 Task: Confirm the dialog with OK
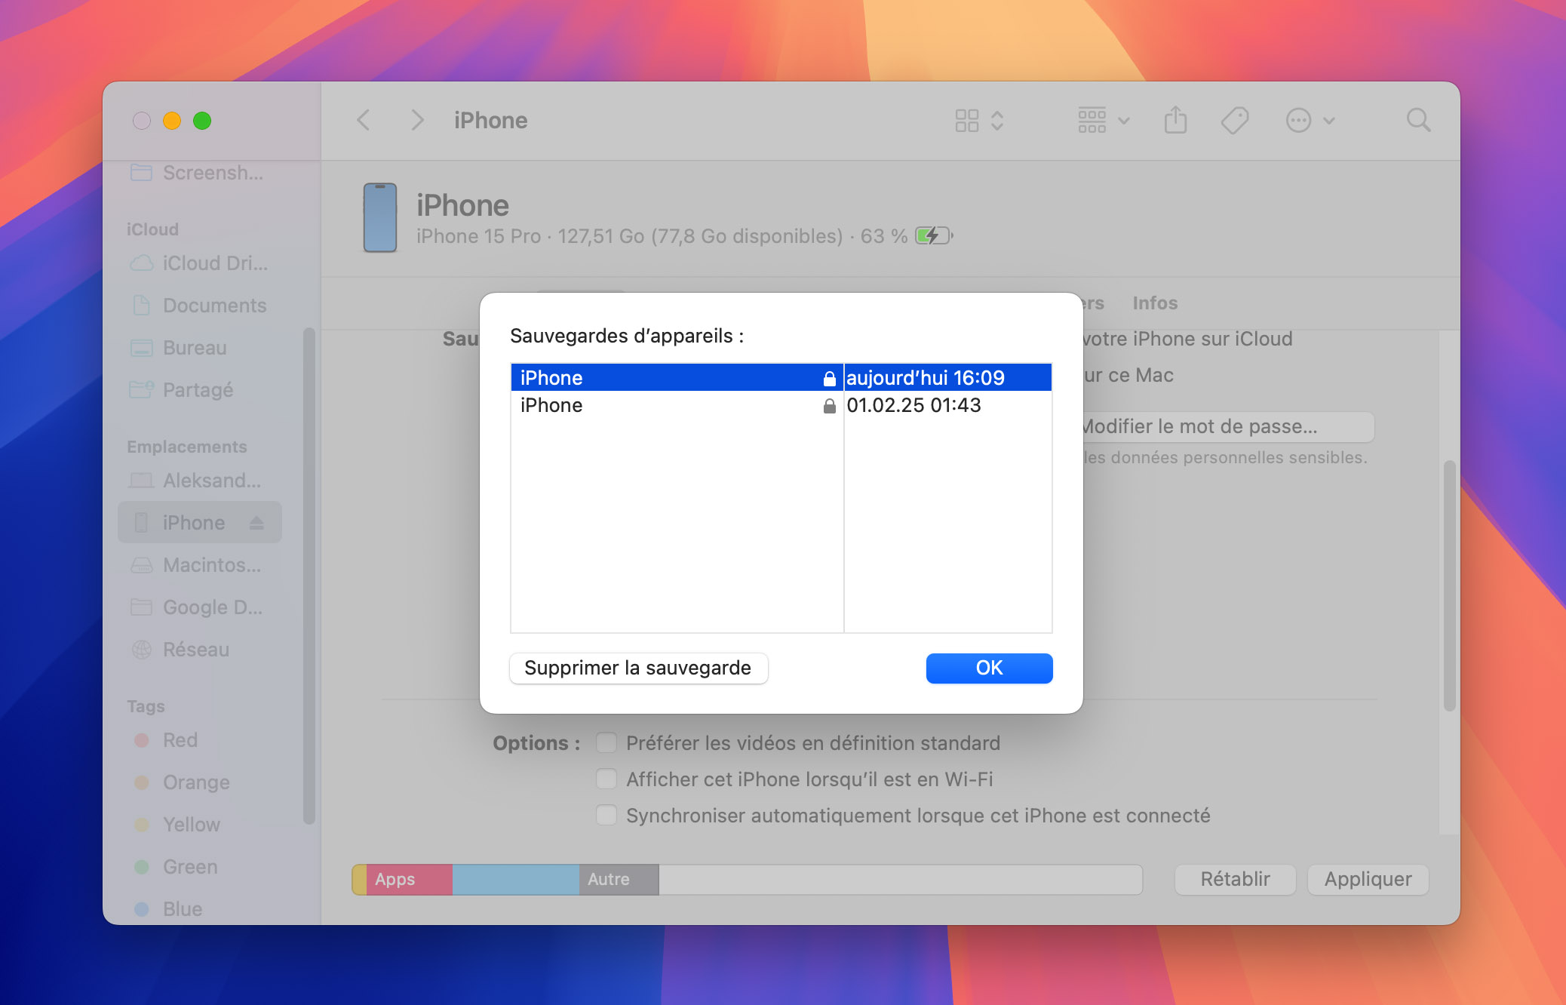pyautogui.click(x=989, y=668)
